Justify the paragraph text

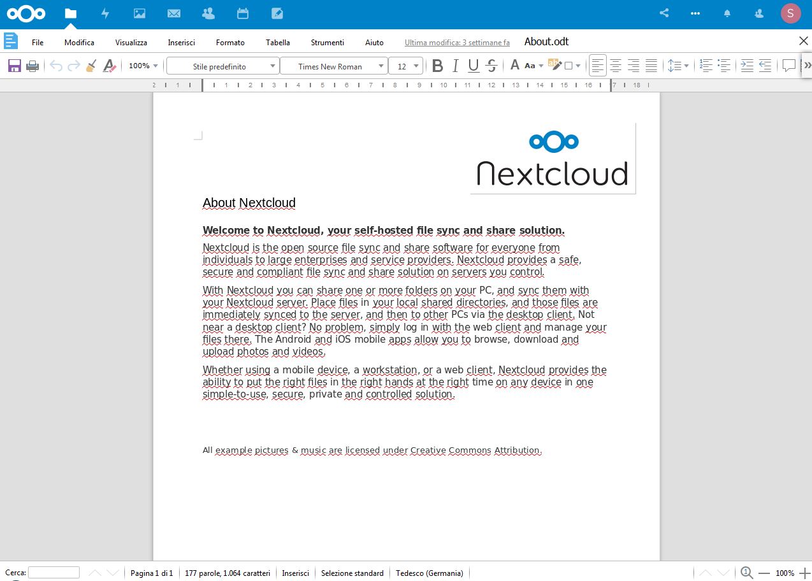[x=651, y=66]
